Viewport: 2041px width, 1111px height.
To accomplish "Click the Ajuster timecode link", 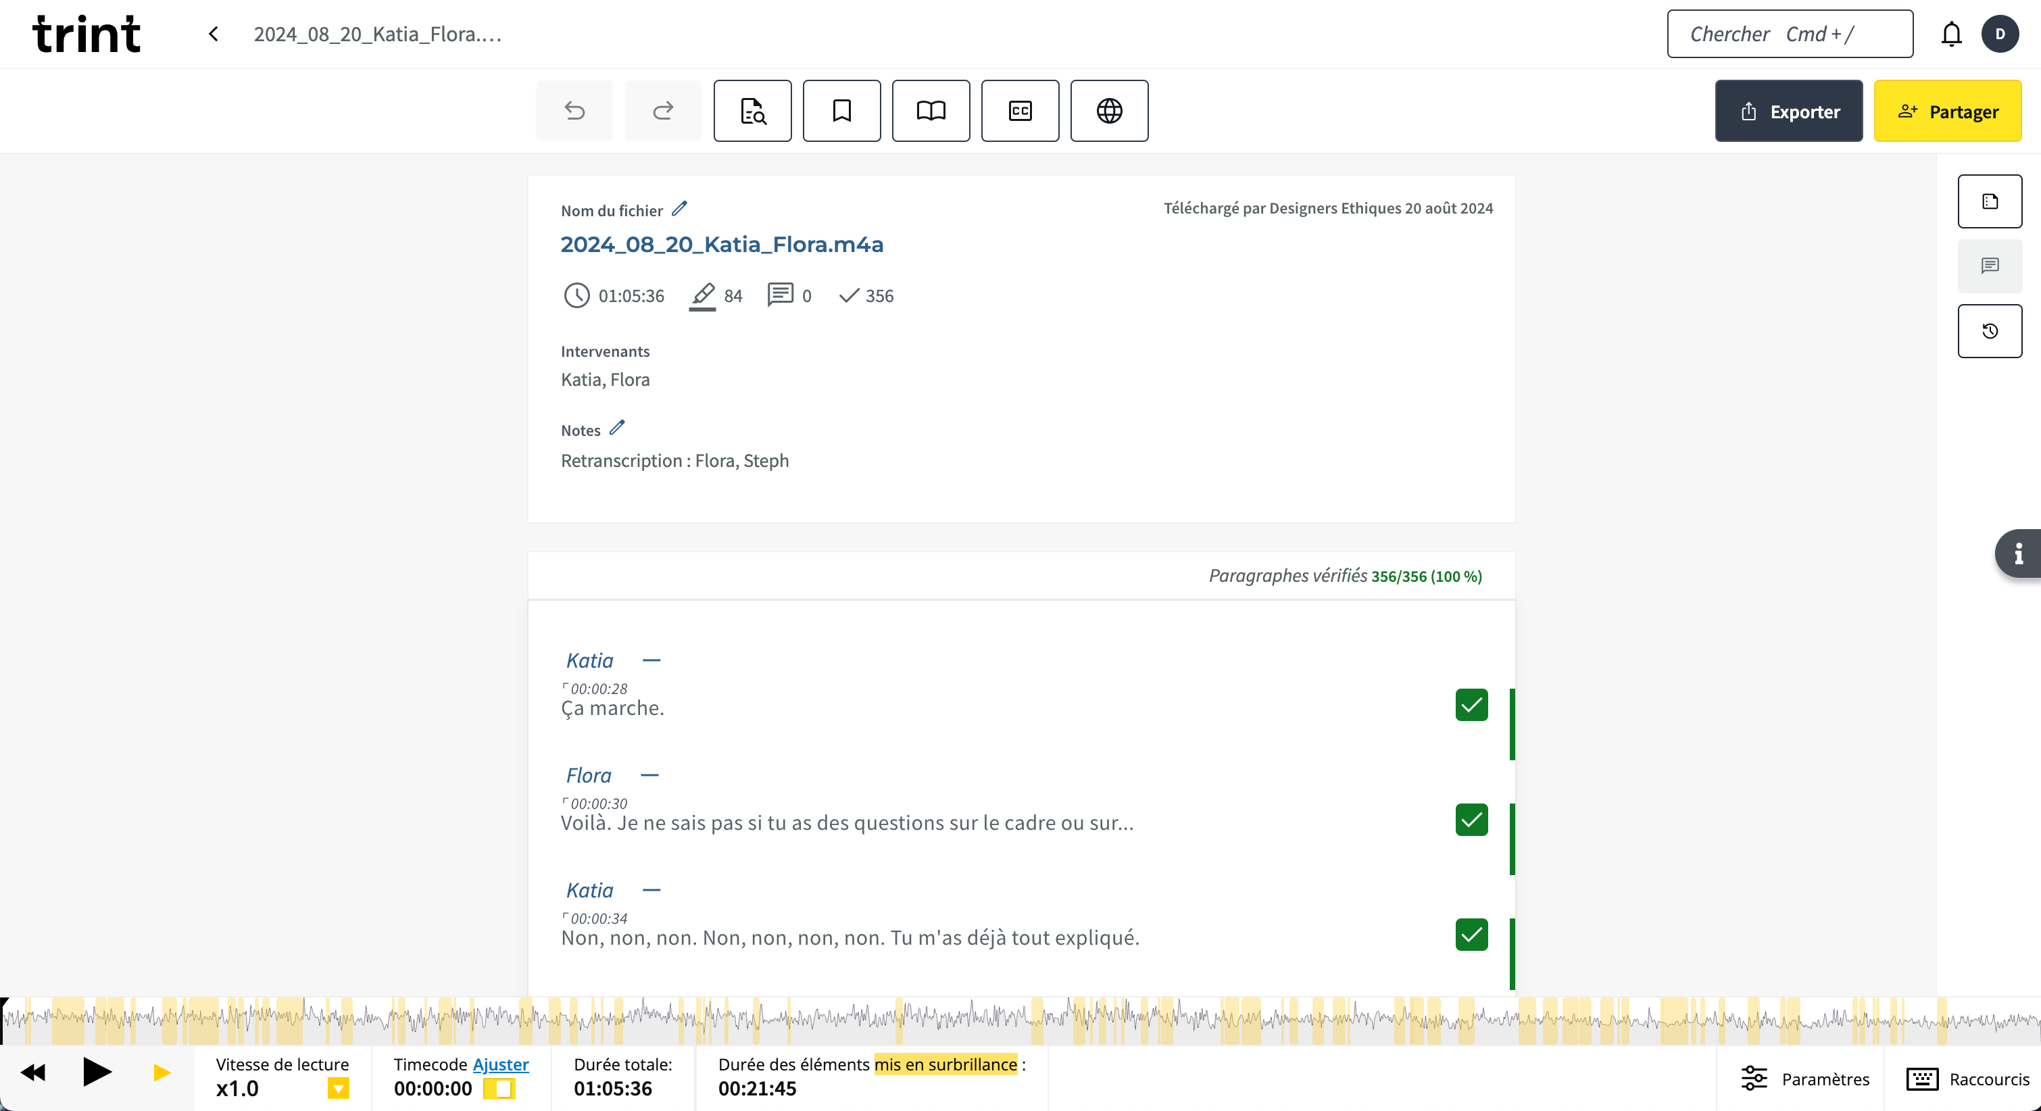I will tap(500, 1064).
